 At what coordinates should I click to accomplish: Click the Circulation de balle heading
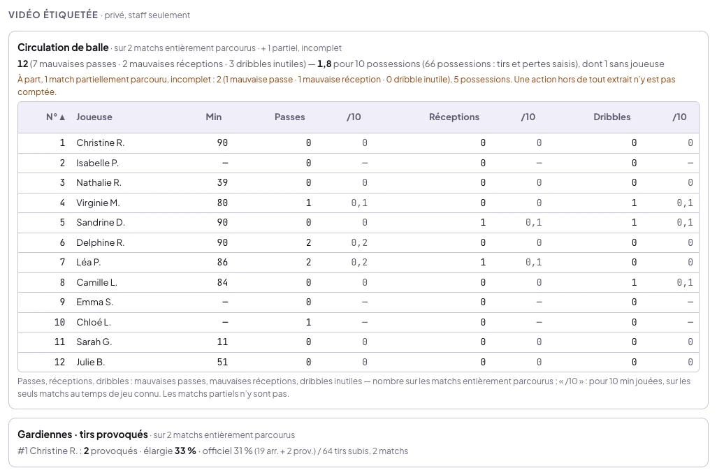click(x=63, y=47)
